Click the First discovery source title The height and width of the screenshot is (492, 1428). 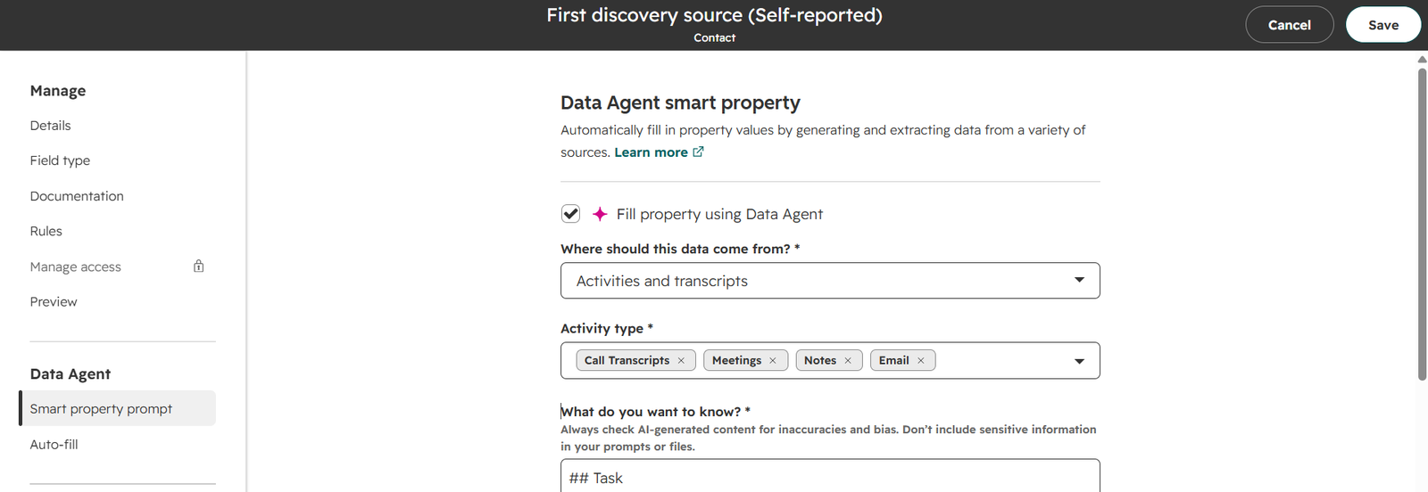coord(714,15)
